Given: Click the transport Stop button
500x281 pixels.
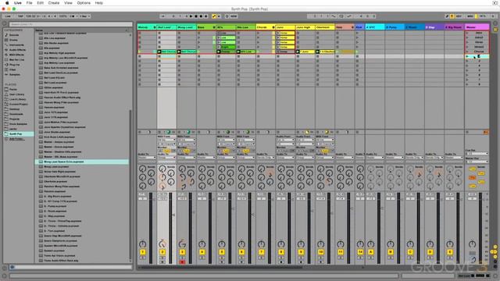Looking at the screenshot, I should pos(196,16).
